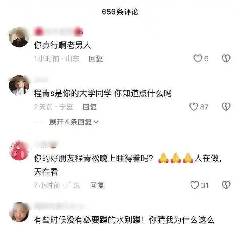Tap broken heart on the 广东 comment
240x225 pixels.
pyautogui.click(x=226, y=185)
